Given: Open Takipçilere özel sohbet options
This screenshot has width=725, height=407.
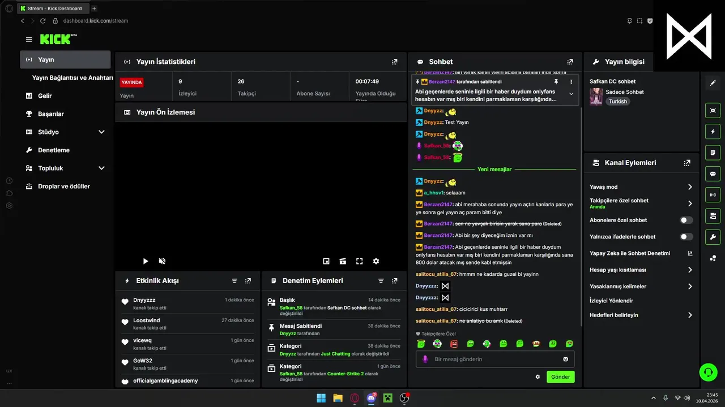Looking at the screenshot, I should tap(641, 203).
